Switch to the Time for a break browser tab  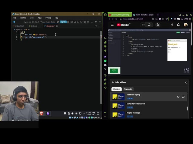143,15
